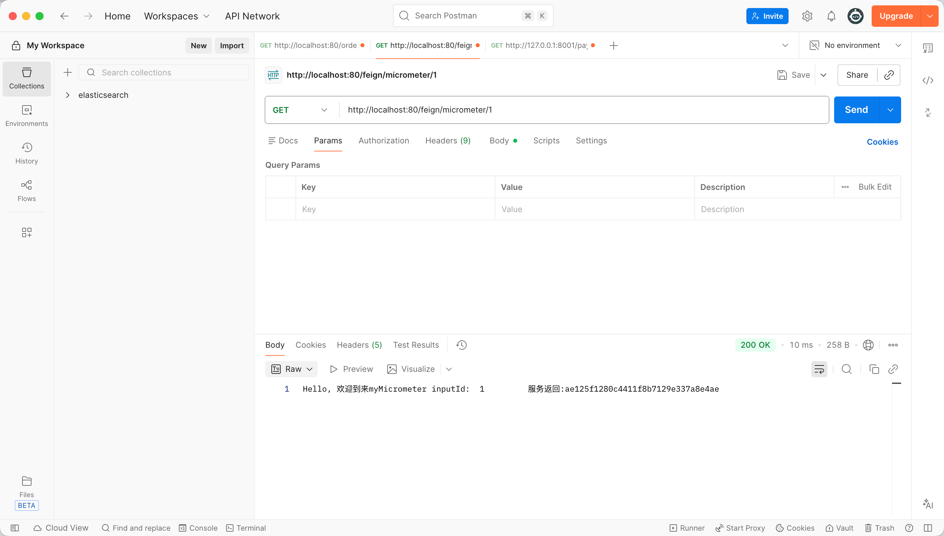
Task: Toggle the two-pane layout view icon
Action: coord(928,528)
